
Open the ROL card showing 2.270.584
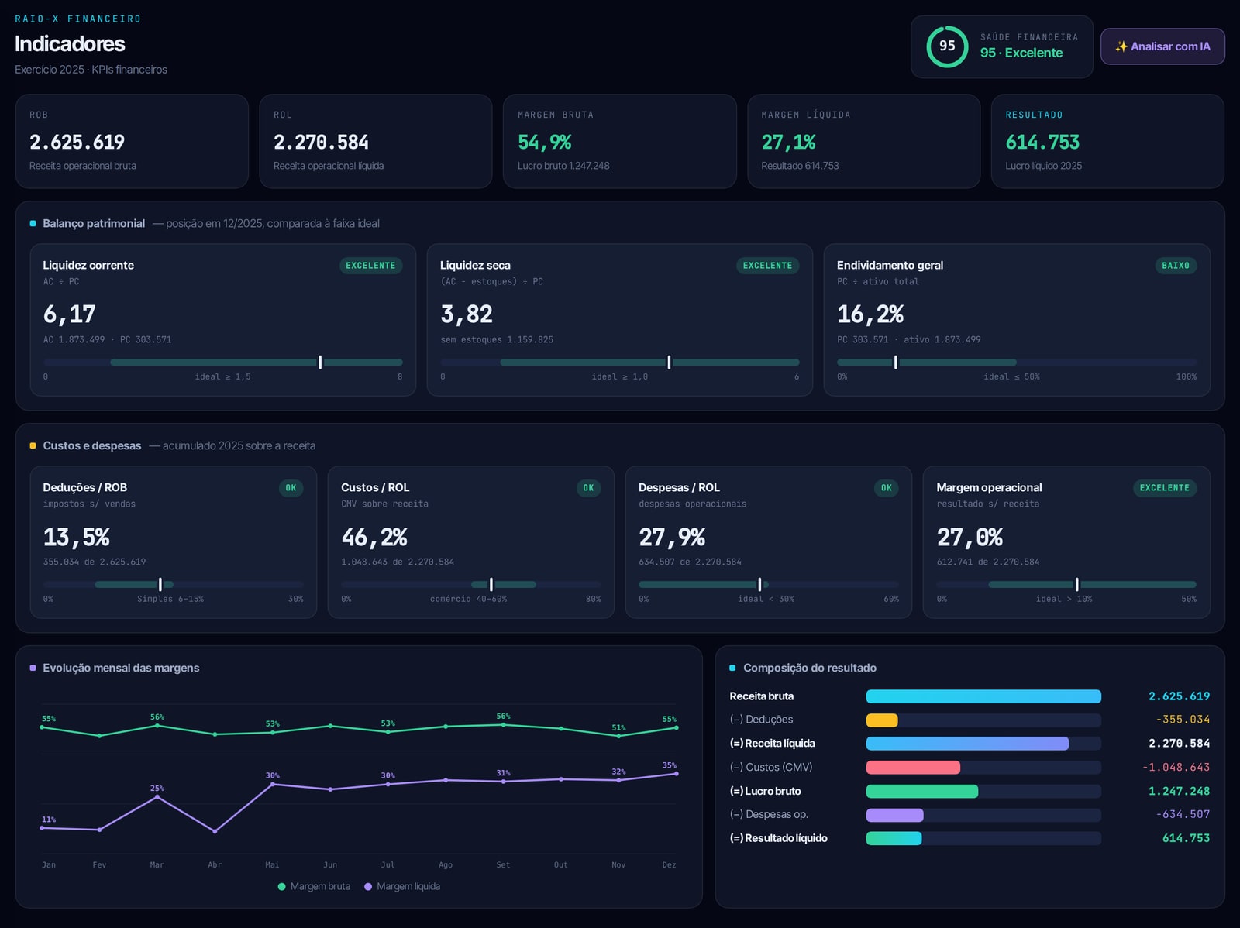[376, 141]
